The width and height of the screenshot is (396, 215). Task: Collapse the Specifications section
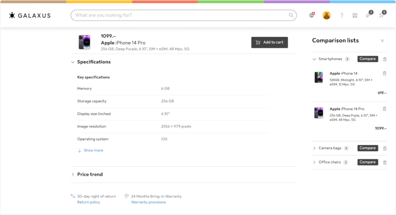coord(73,62)
